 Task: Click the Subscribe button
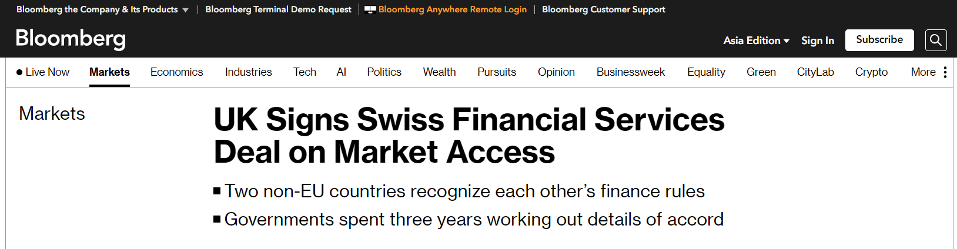pyautogui.click(x=879, y=40)
